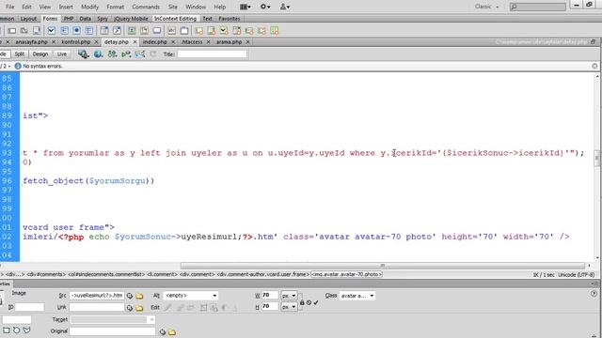602x338 pixels.
Task: Click the vertical scrollbar thumb of code view
Action: coord(597,158)
